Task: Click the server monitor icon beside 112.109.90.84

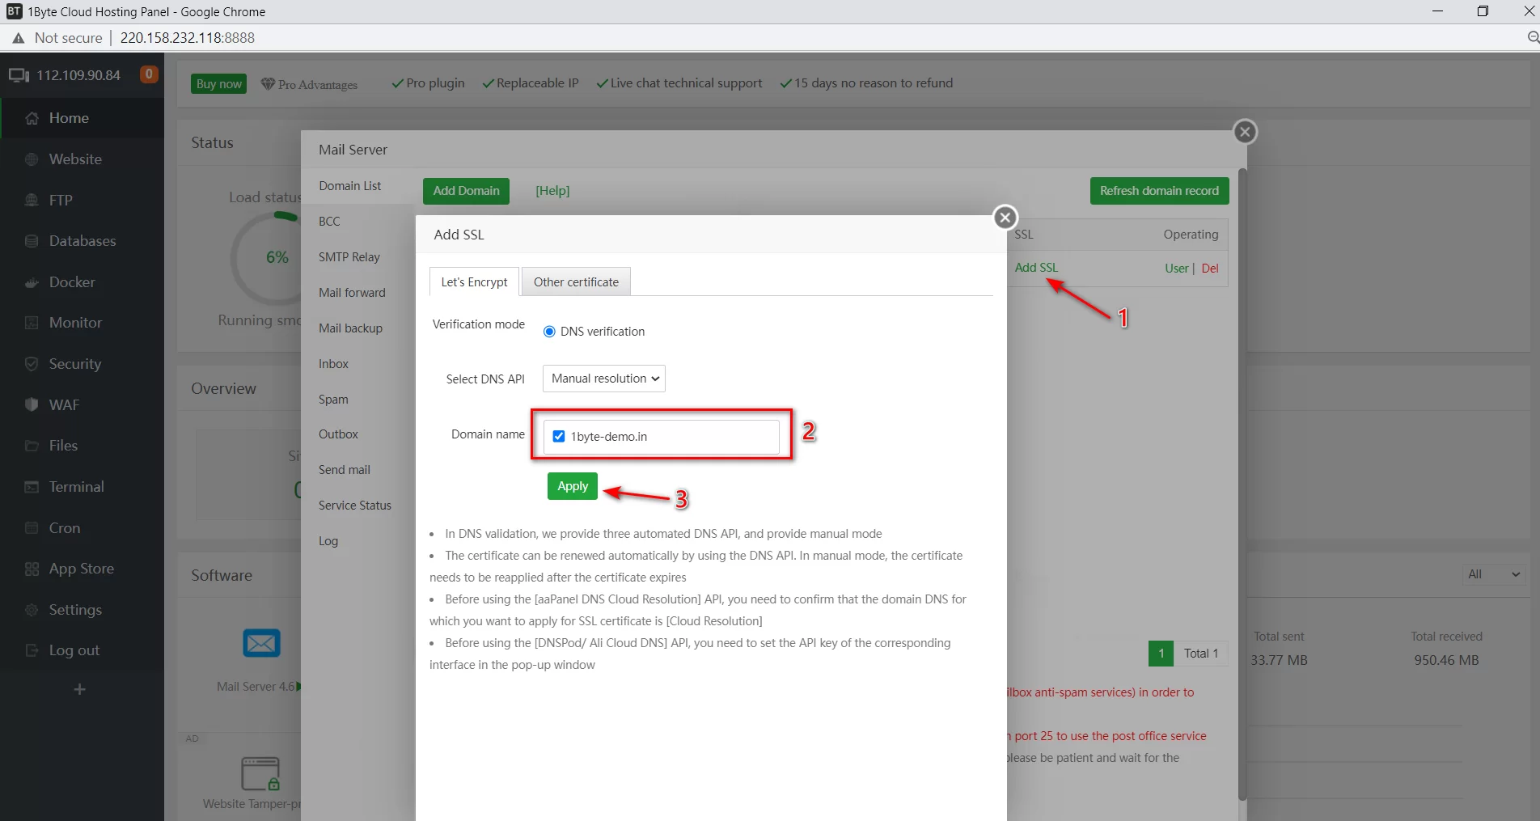Action: coord(19,75)
